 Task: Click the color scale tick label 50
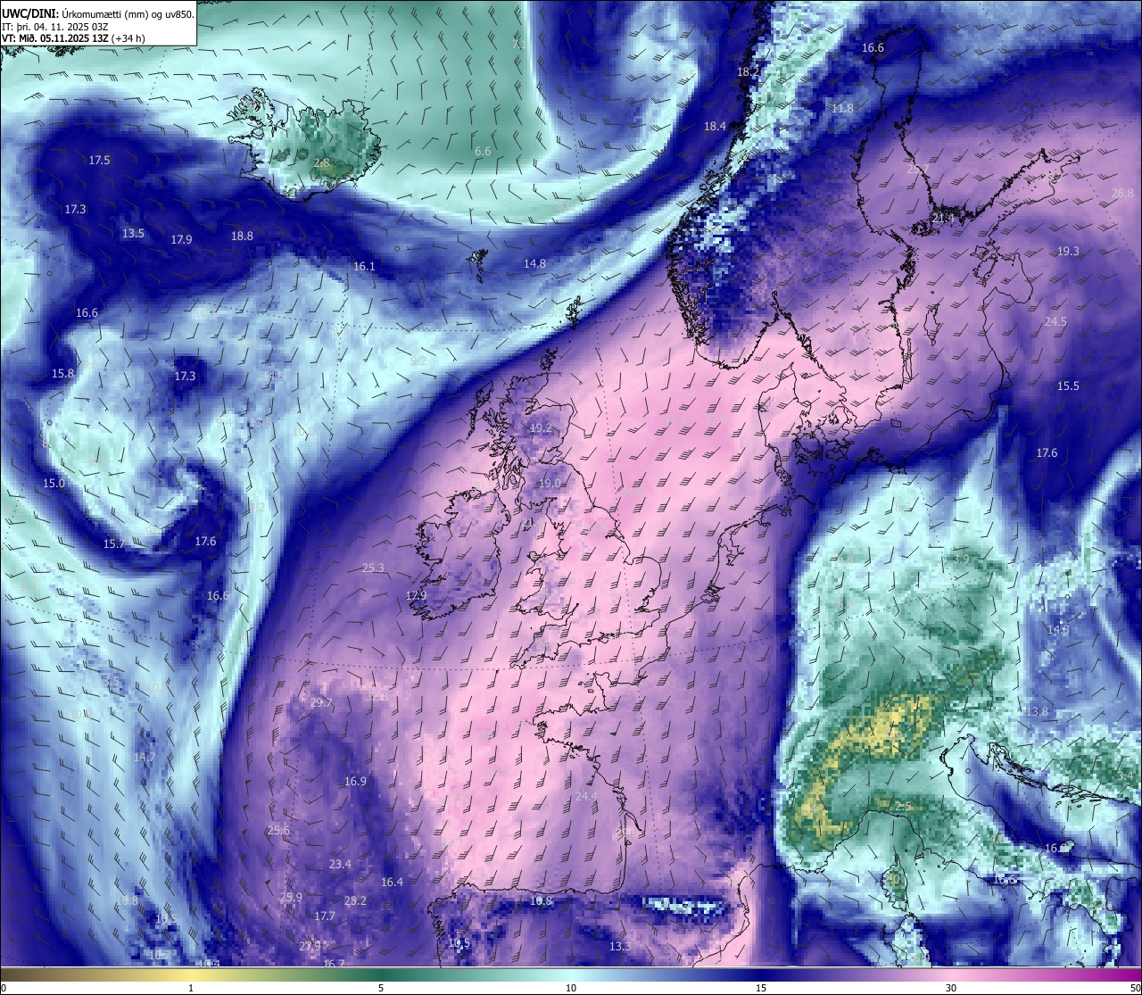(1135, 988)
